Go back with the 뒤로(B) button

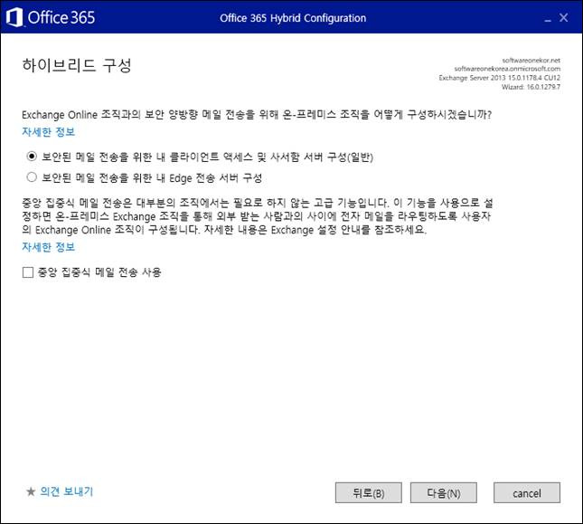tap(369, 493)
